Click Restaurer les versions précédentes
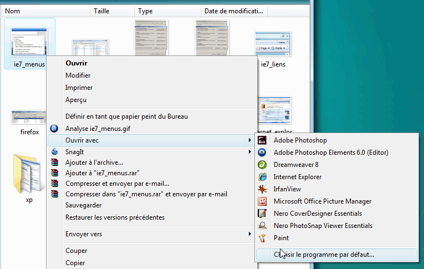 tap(115, 217)
